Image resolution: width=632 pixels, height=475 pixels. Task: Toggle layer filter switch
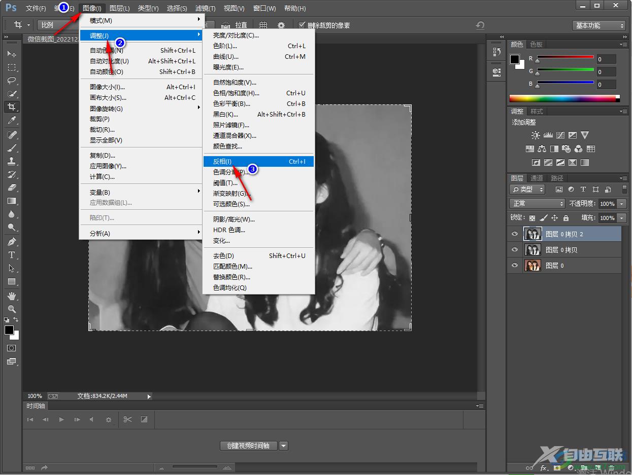pyautogui.click(x=624, y=189)
